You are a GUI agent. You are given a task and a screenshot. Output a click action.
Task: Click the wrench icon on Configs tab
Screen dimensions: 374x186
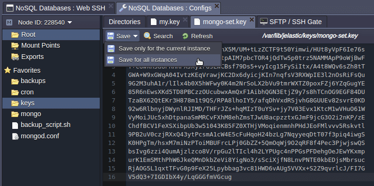[122, 8]
